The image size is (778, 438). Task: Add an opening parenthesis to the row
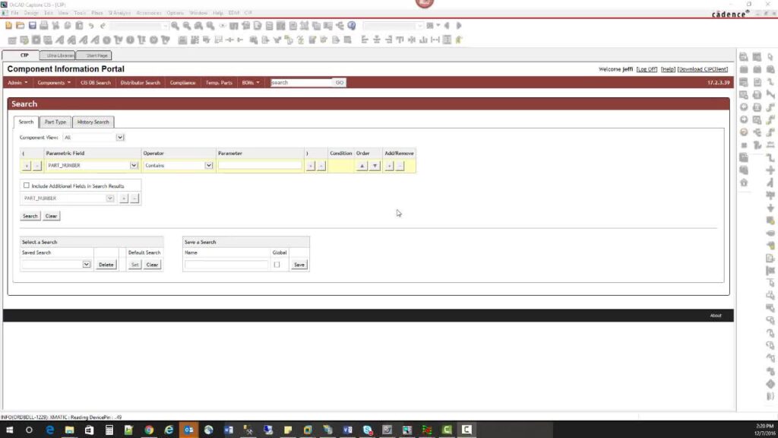click(27, 165)
